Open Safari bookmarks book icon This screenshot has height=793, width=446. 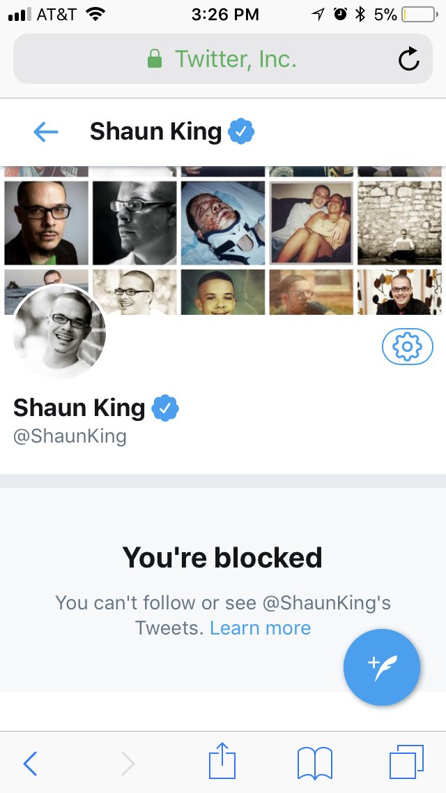click(x=315, y=763)
